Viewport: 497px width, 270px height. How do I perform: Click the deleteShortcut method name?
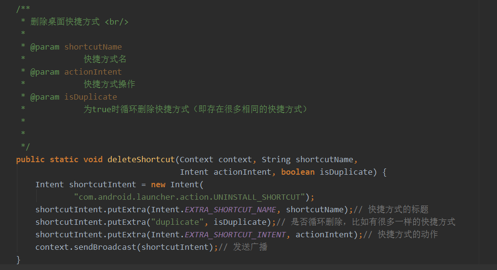141,159
